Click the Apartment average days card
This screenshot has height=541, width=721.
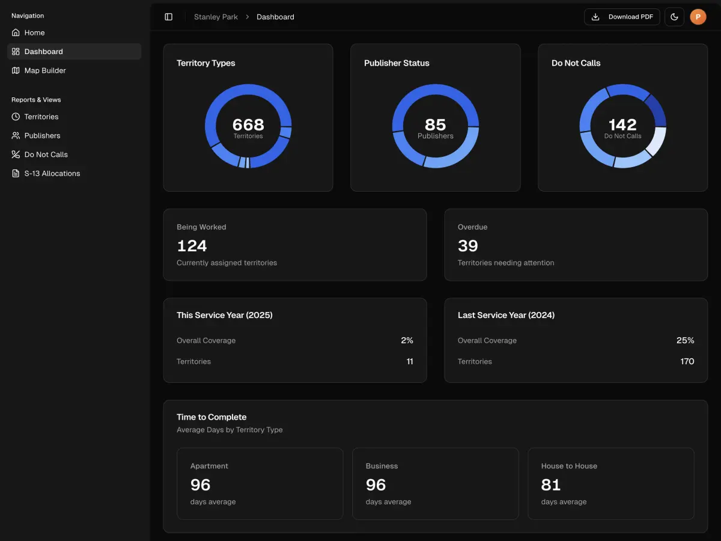[260, 483]
